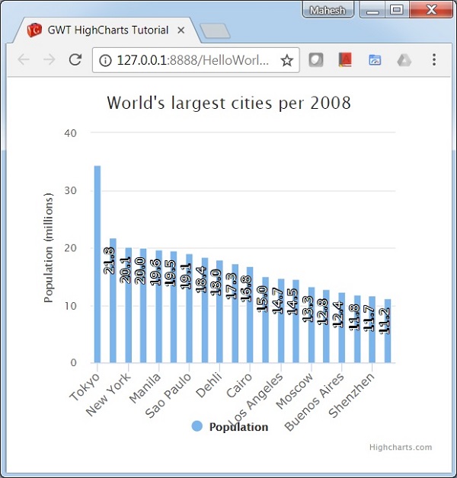Click the bar labeled 11.2
457x478 pixels.
click(x=388, y=331)
